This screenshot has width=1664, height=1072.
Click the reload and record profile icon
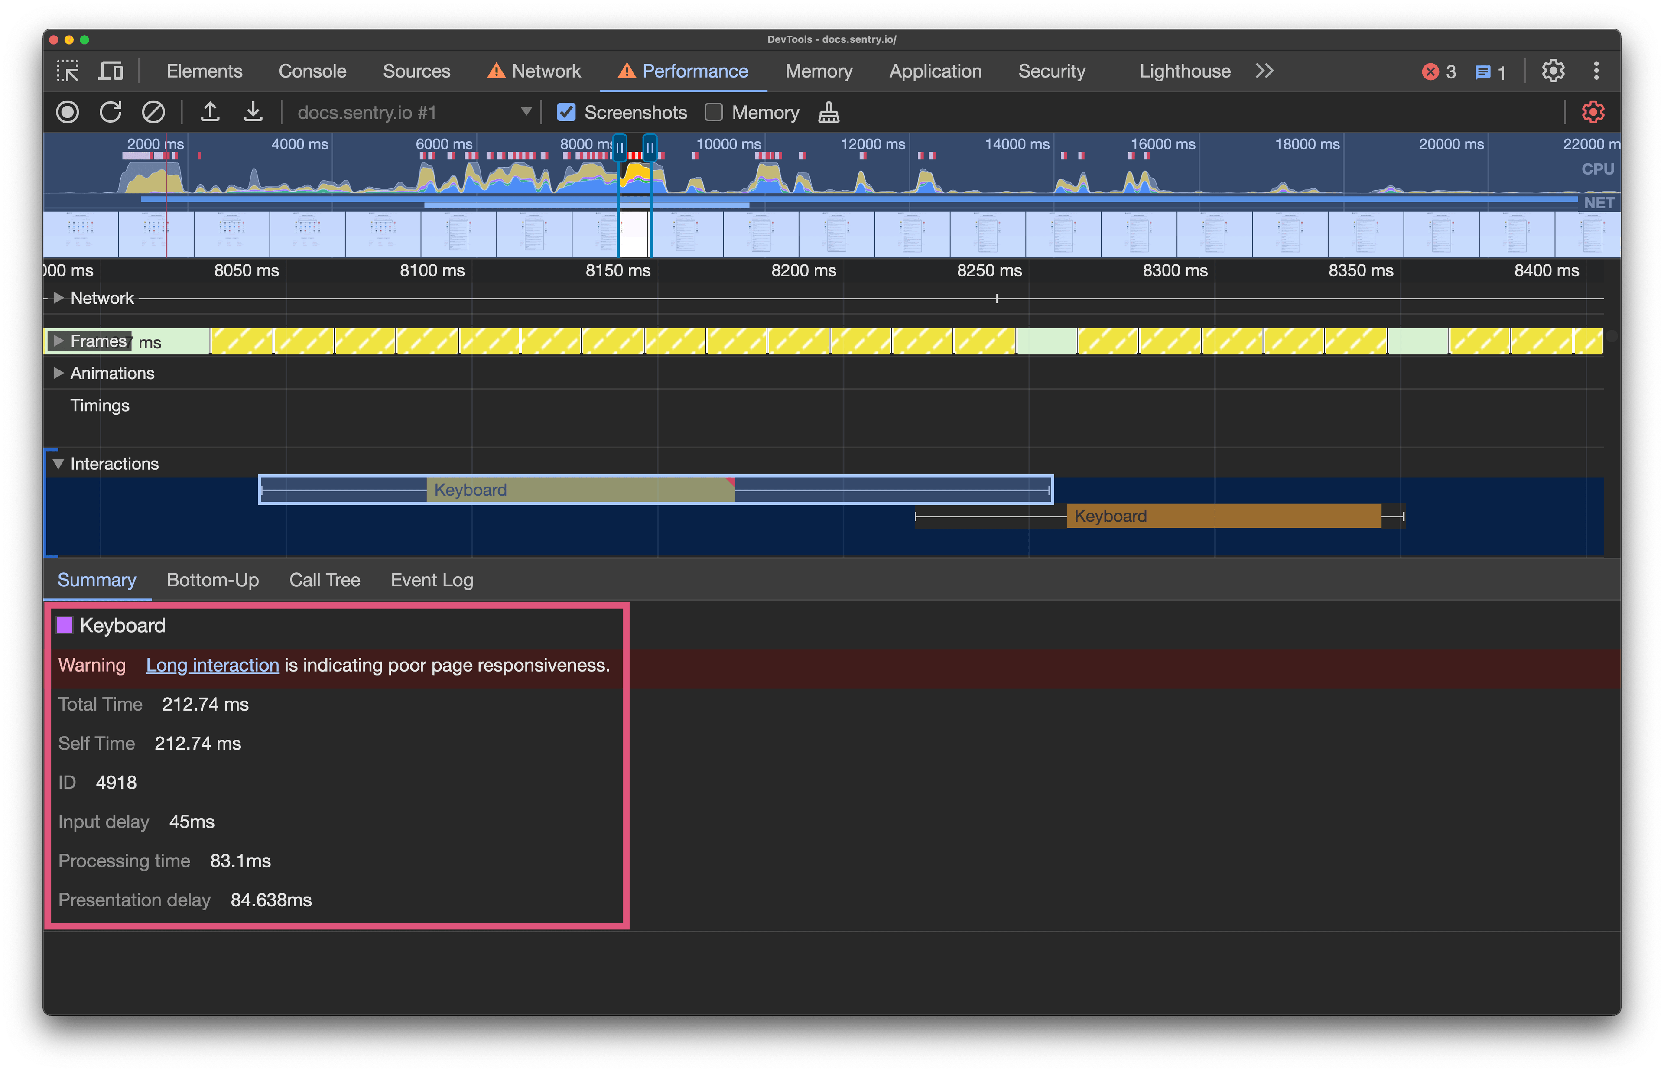(x=110, y=112)
